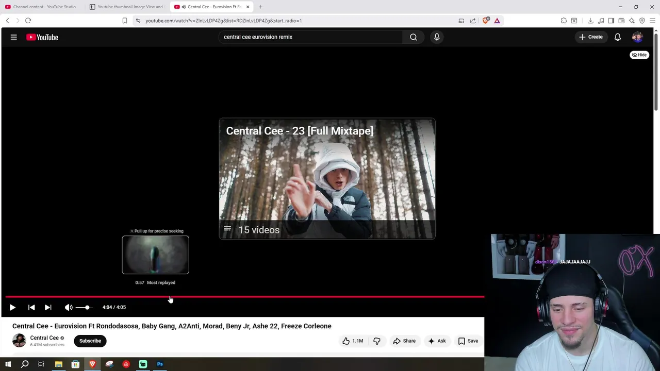
Task: Open the Create button menu
Action: tap(591, 37)
